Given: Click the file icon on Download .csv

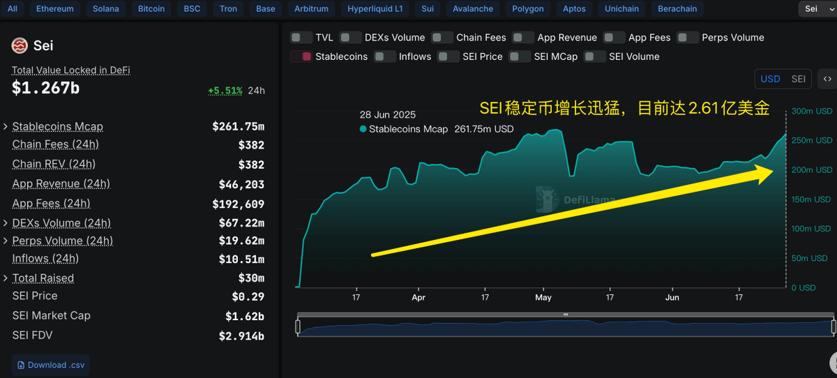Looking at the screenshot, I should pos(21,365).
